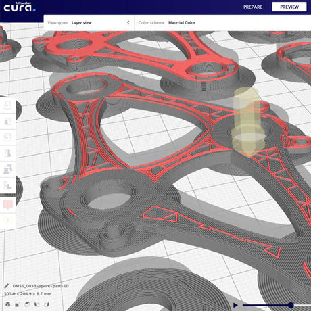Switch to 3D perspective view cube

[8, 304]
